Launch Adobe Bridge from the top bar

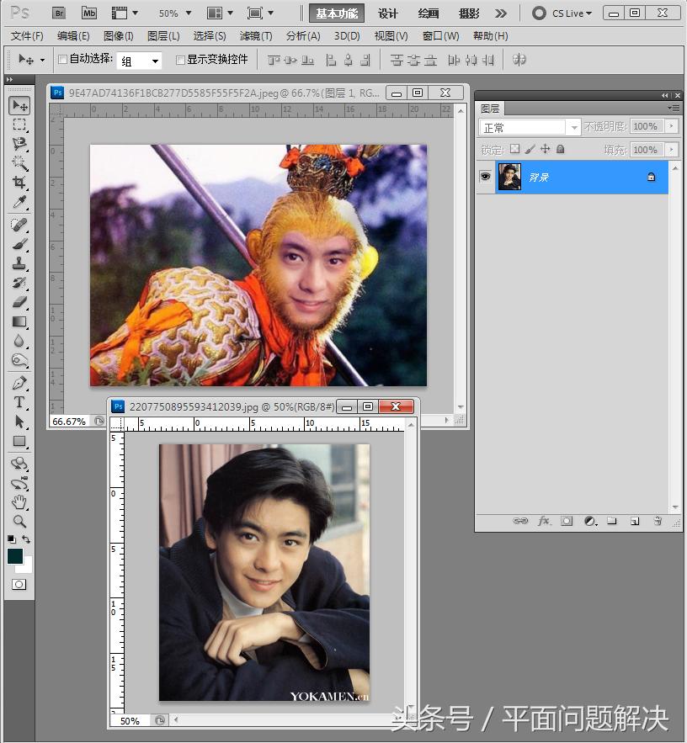[x=59, y=13]
